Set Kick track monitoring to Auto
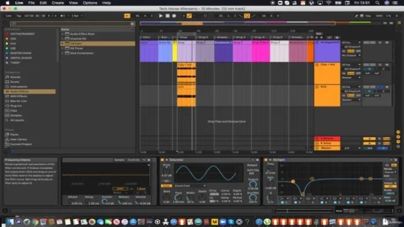The image size is (404, 227). pyautogui.click(x=351, y=95)
